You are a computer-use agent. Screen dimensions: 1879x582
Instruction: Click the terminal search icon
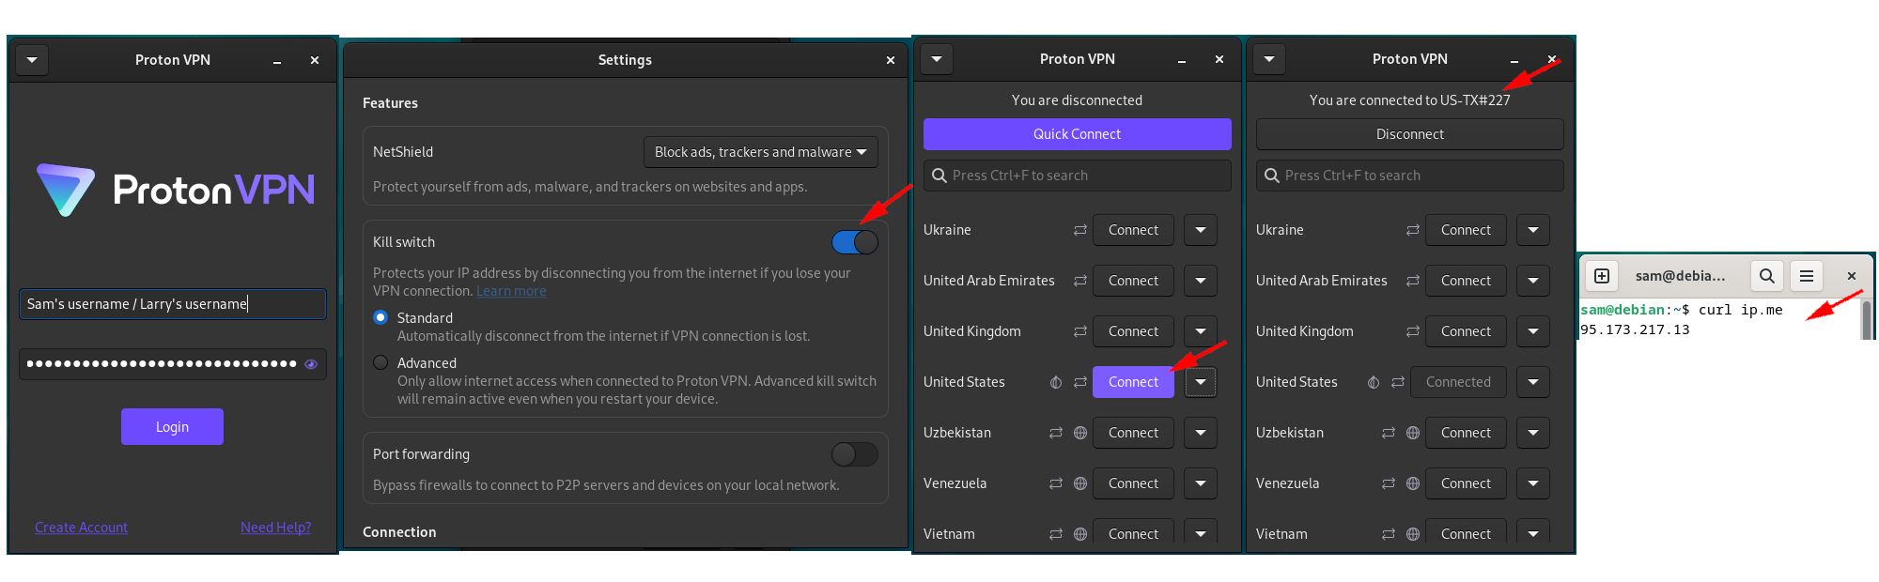pos(1767,276)
